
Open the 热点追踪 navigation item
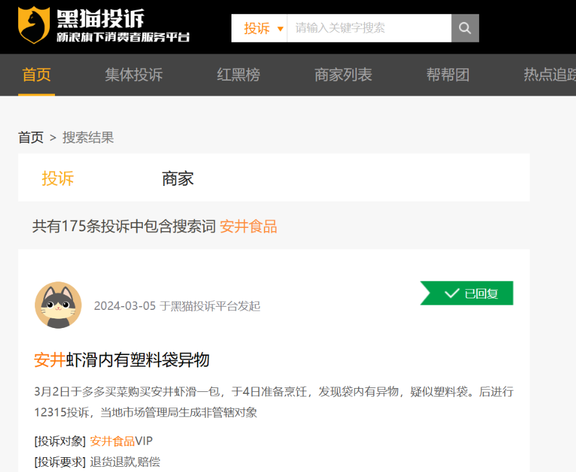[x=549, y=75]
